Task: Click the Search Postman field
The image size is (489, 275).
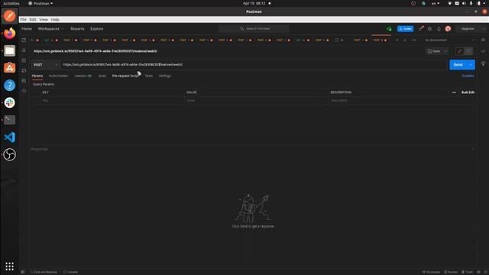Action: coord(254,29)
